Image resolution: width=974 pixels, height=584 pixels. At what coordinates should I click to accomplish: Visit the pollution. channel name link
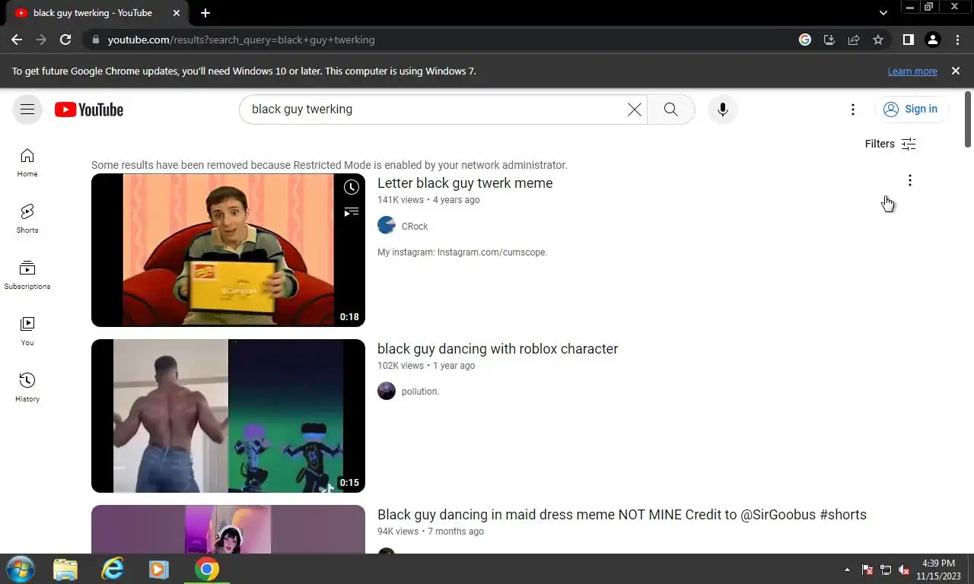(420, 392)
